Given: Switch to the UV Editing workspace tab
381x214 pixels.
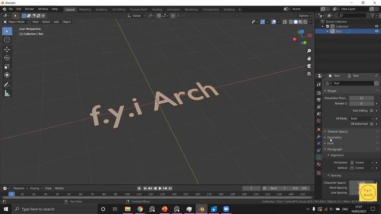Looking at the screenshot, I should click(118, 10).
